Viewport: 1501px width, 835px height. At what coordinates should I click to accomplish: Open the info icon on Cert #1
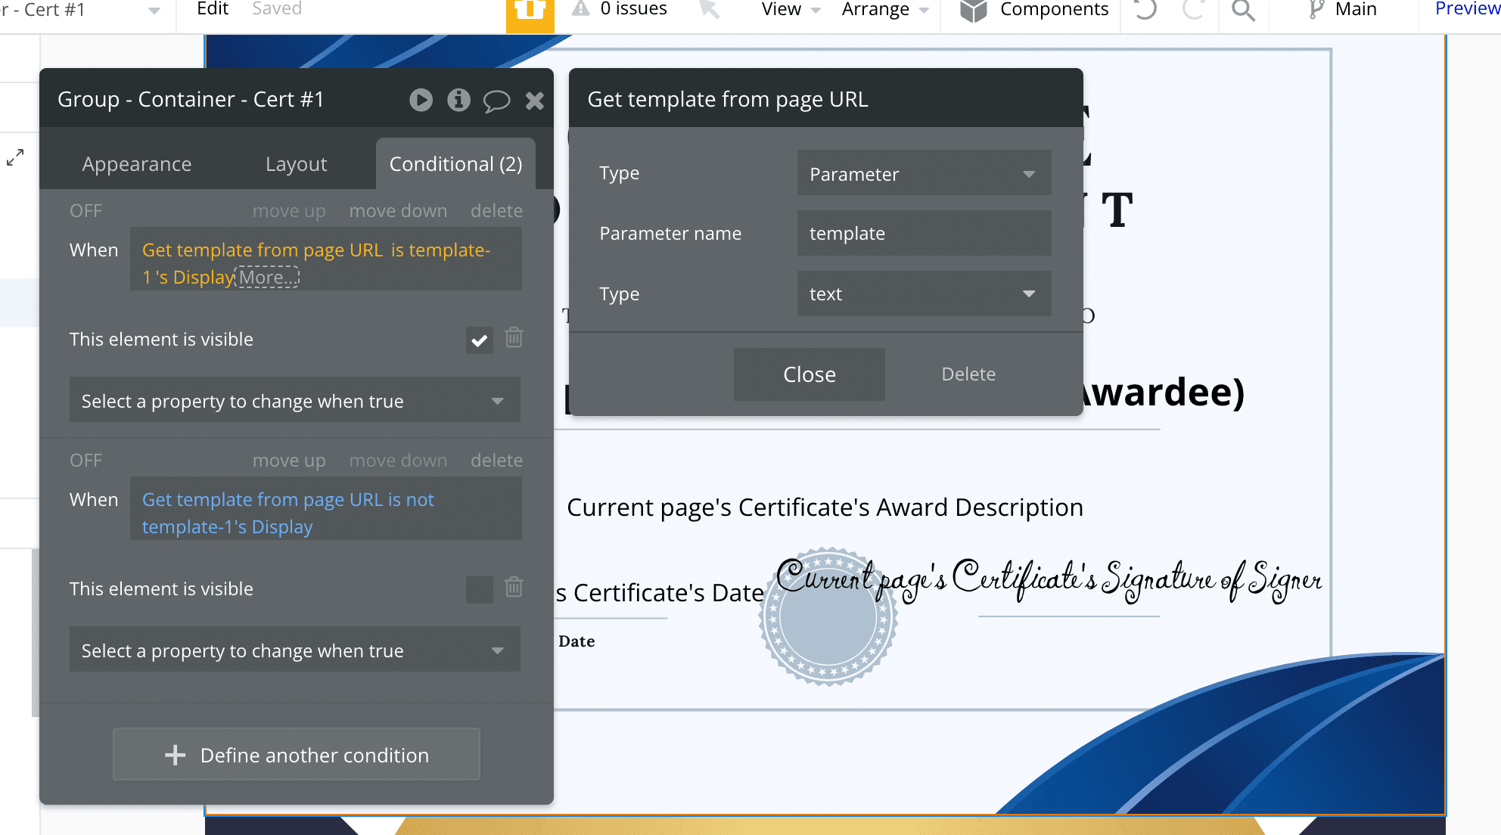tap(458, 99)
